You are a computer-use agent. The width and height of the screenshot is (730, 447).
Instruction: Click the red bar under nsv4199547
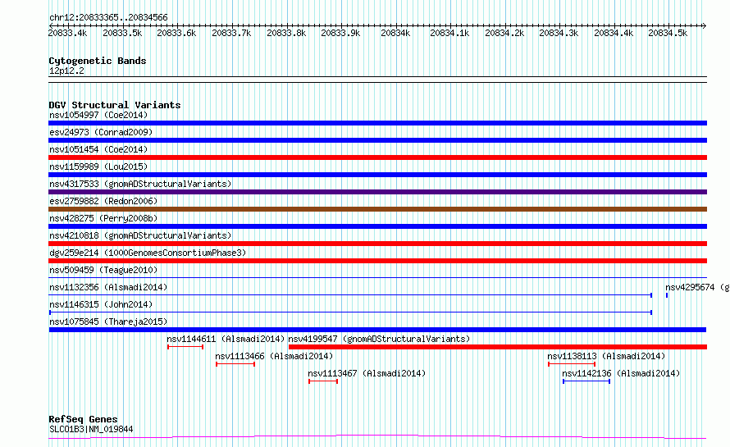[x=498, y=347]
